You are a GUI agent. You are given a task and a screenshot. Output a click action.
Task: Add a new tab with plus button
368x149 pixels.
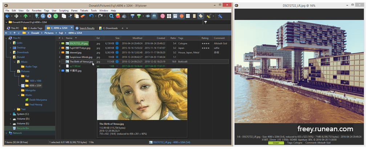pos(122,28)
